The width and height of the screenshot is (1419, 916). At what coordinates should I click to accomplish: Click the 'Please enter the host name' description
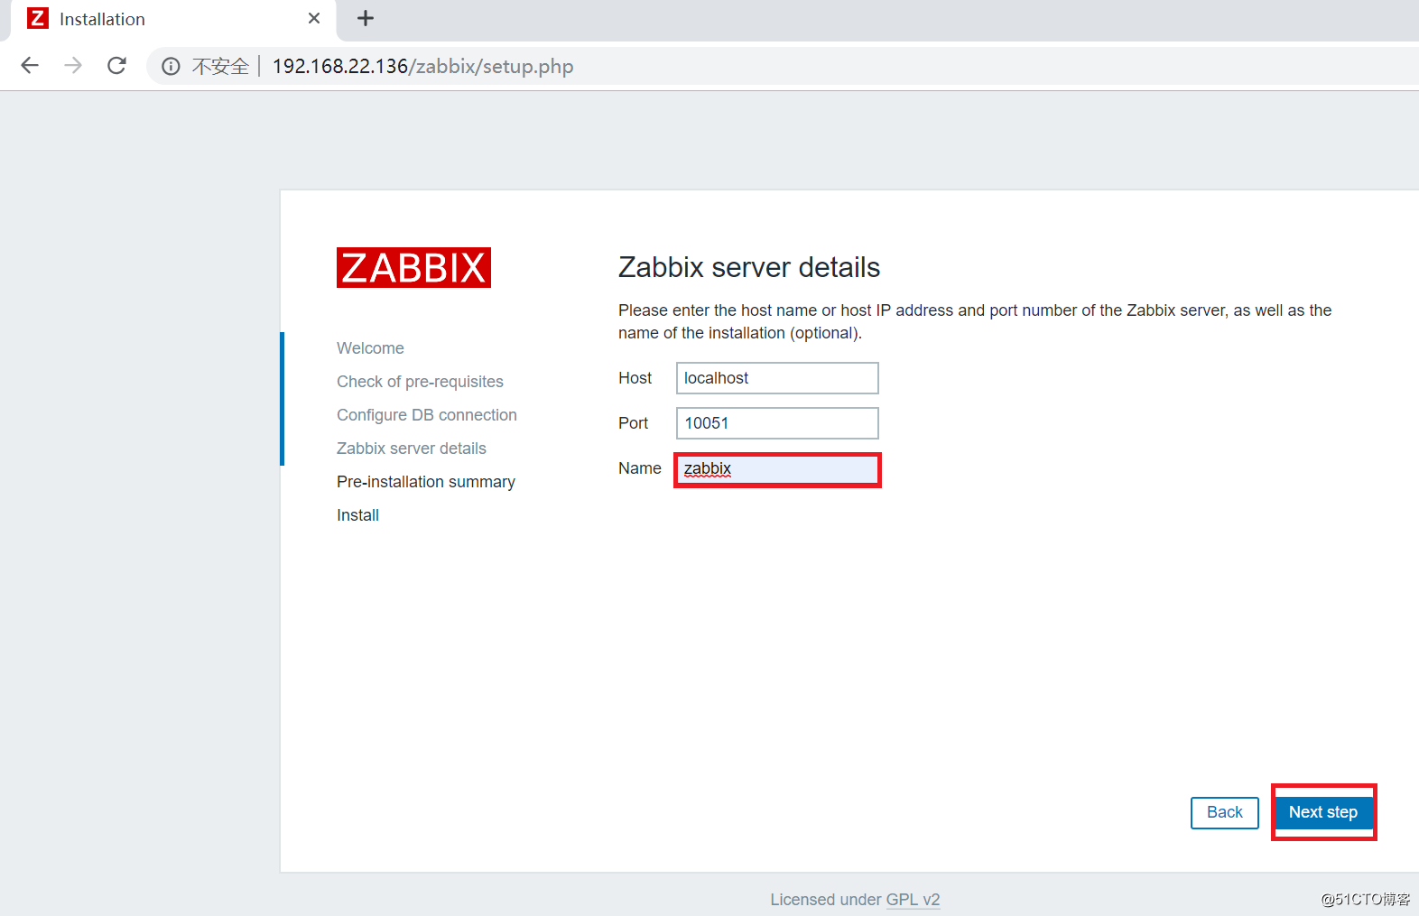click(975, 321)
